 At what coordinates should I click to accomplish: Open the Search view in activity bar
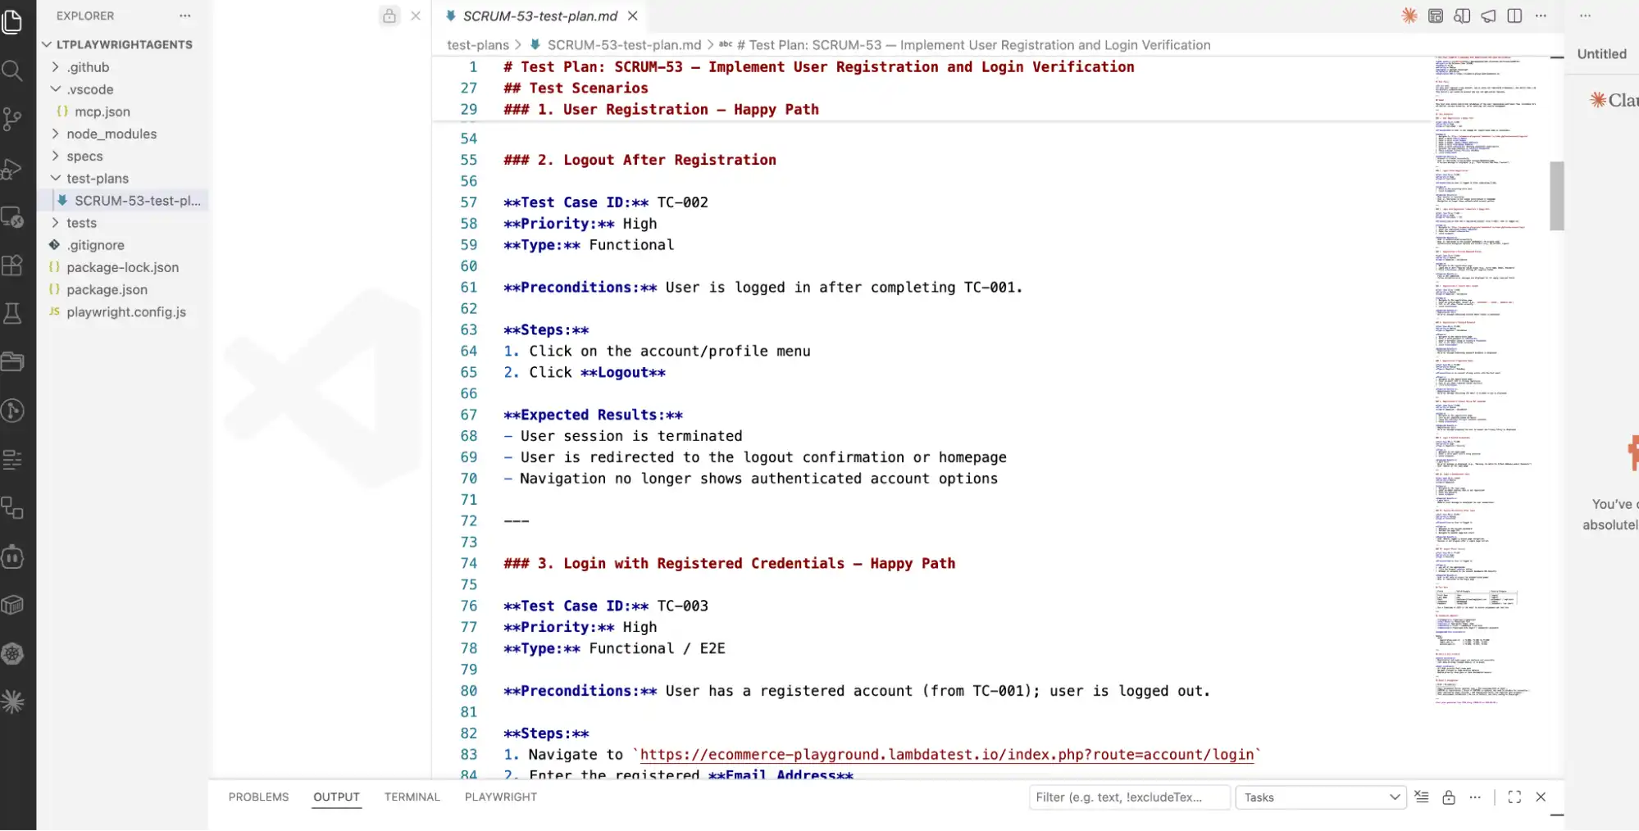point(12,70)
